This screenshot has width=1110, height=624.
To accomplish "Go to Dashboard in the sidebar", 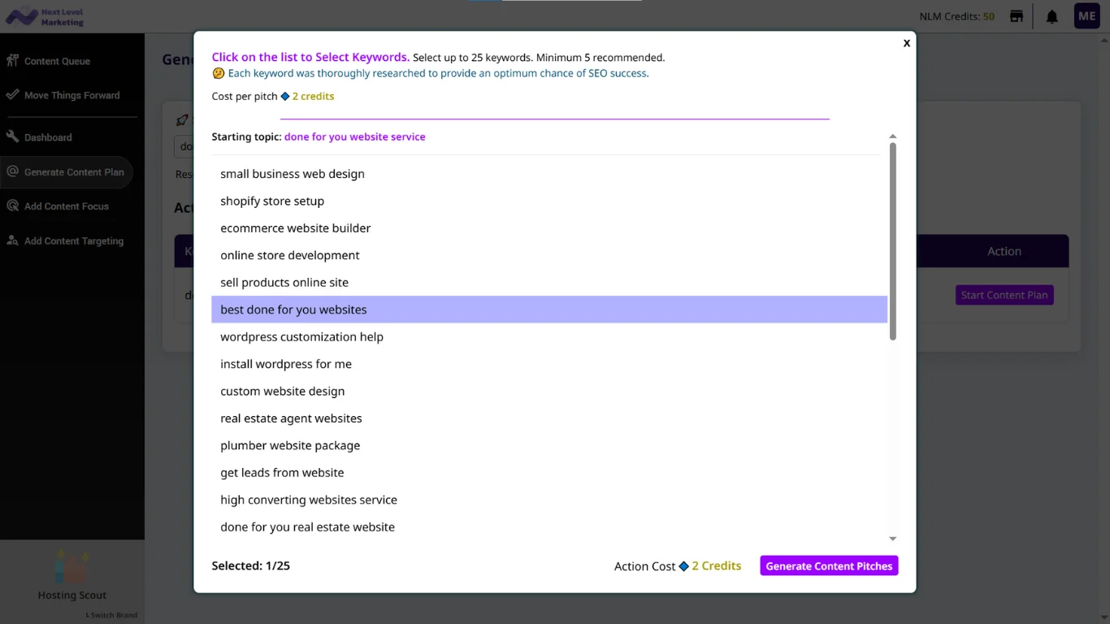I will [x=48, y=137].
